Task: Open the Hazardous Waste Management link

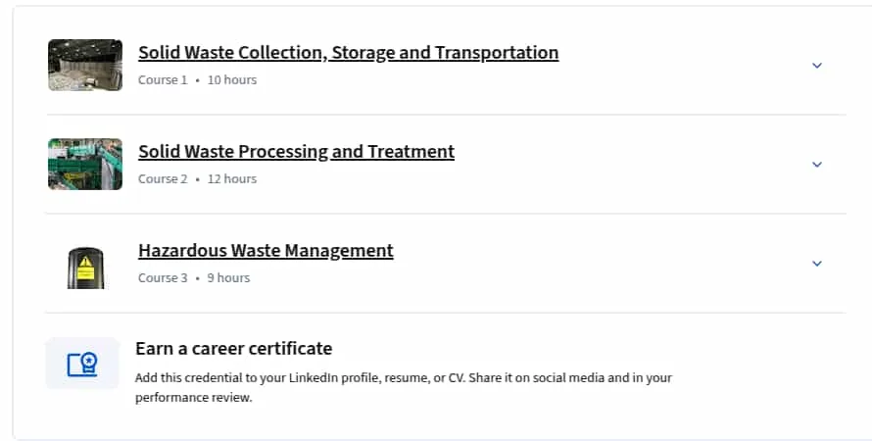Action: coord(266,250)
